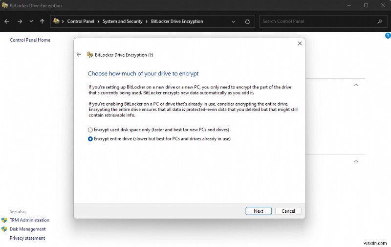Go back in the BitLocker wizard
391x247 pixels.
click(x=79, y=55)
